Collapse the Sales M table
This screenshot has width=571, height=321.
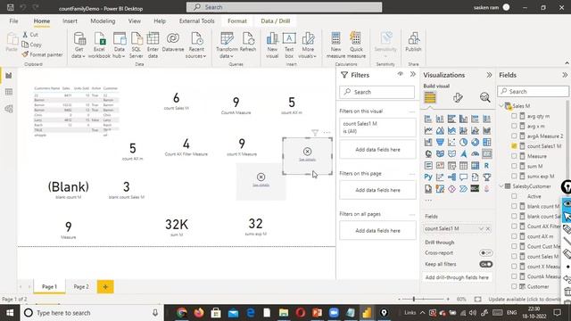tap(501, 106)
